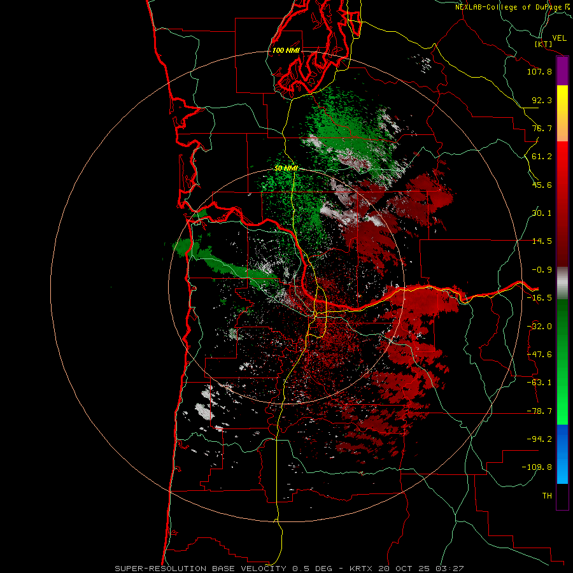Click the TH legend label
The height and width of the screenshot is (573, 573).
coord(547,496)
